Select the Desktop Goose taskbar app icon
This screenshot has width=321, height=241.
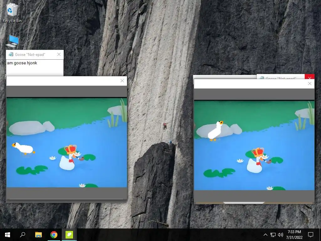tap(69, 235)
